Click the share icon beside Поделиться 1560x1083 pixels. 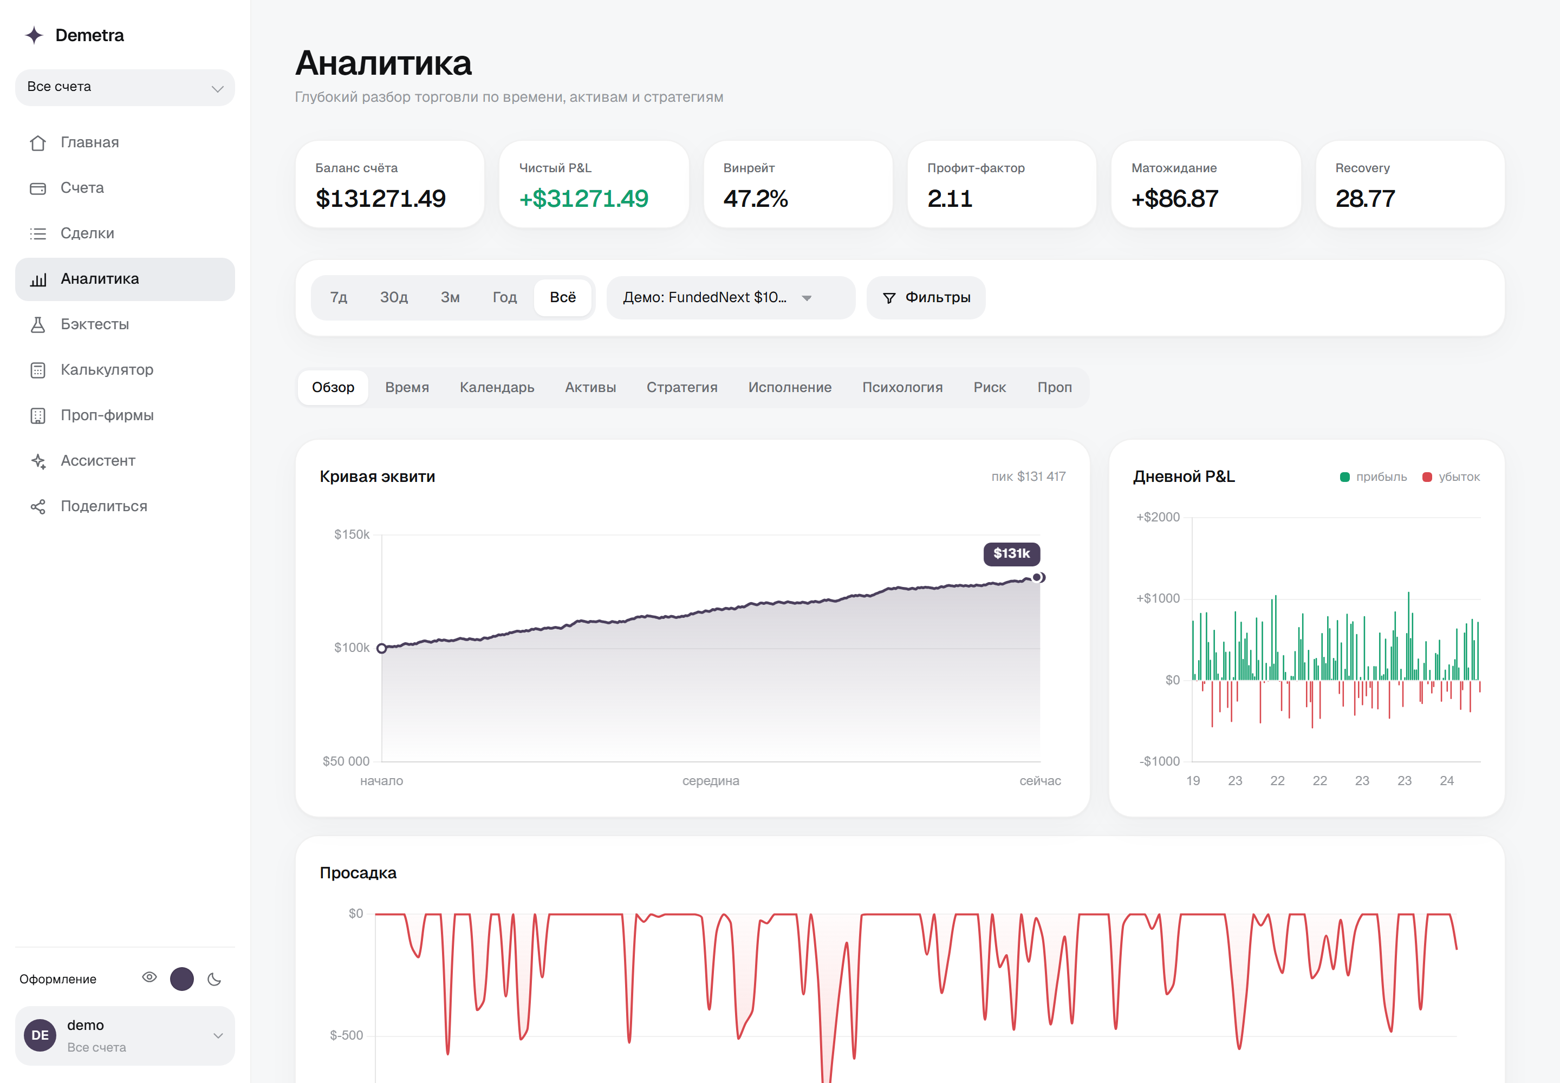(38, 506)
